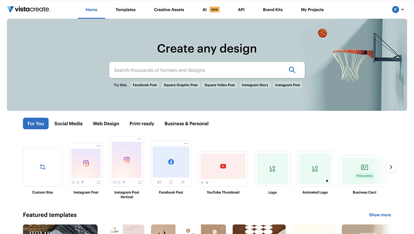
Task: Open the Templates menu
Action: pos(125,10)
